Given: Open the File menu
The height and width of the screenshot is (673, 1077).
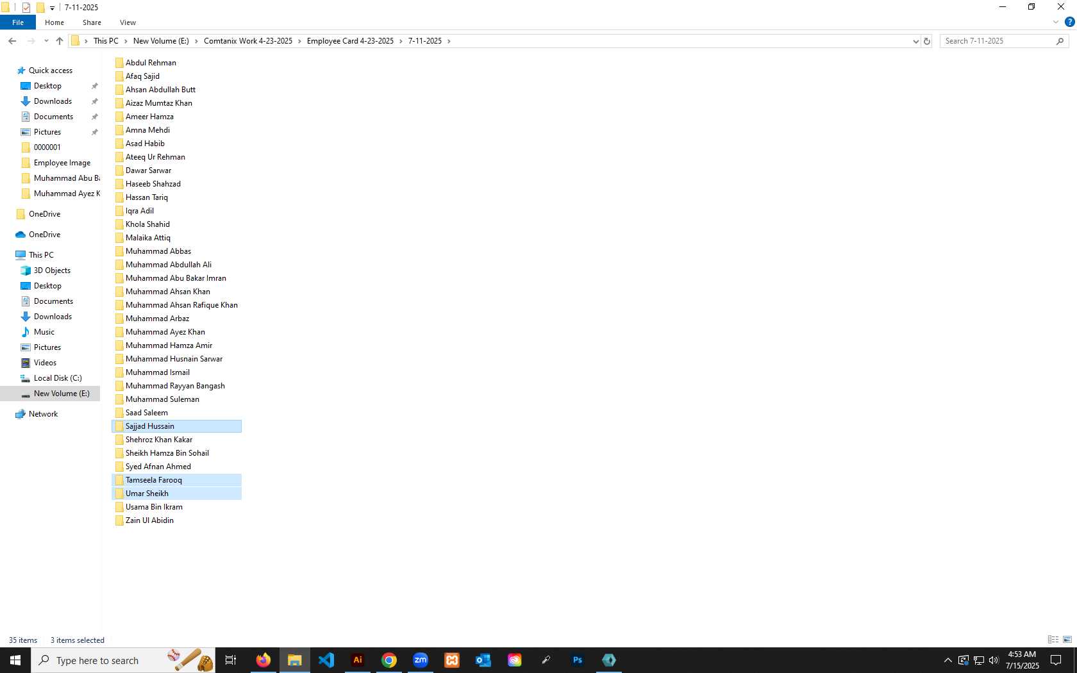Looking at the screenshot, I should [18, 22].
